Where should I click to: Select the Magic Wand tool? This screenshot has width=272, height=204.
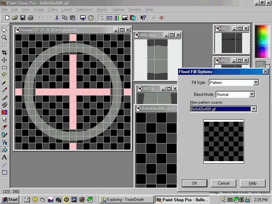point(4,82)
